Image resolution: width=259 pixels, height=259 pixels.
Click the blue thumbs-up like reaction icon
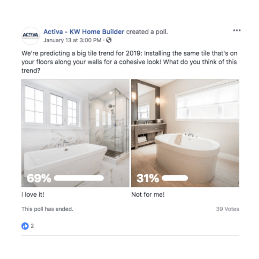25,226
